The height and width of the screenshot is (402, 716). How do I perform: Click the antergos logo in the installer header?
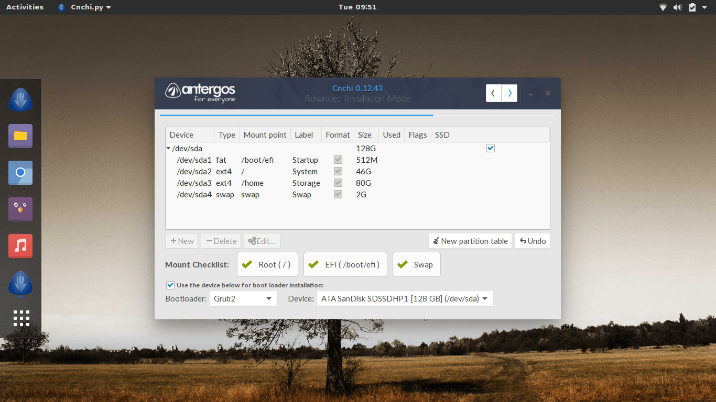point(200,92)
